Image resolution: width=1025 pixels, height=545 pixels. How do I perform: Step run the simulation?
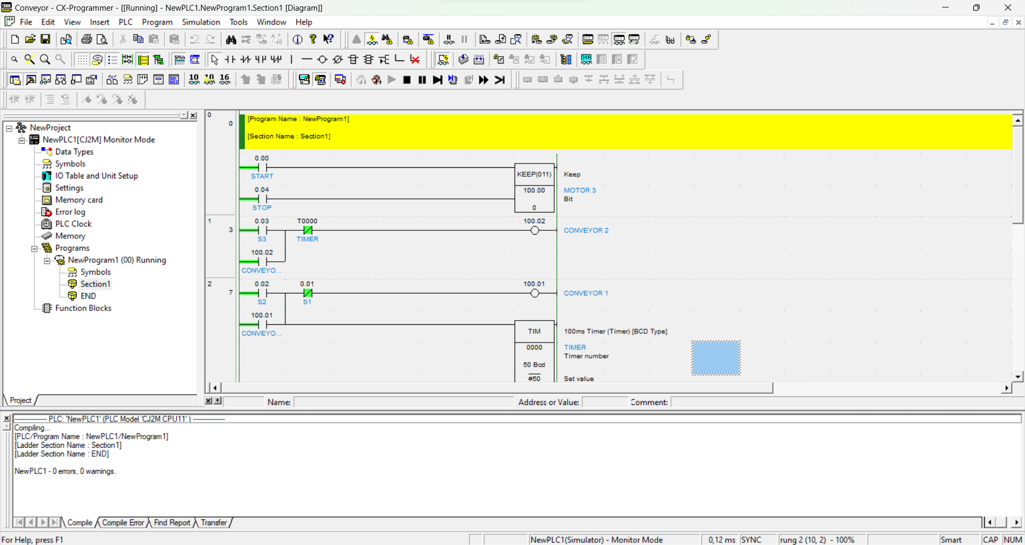(x=438, y=80)
